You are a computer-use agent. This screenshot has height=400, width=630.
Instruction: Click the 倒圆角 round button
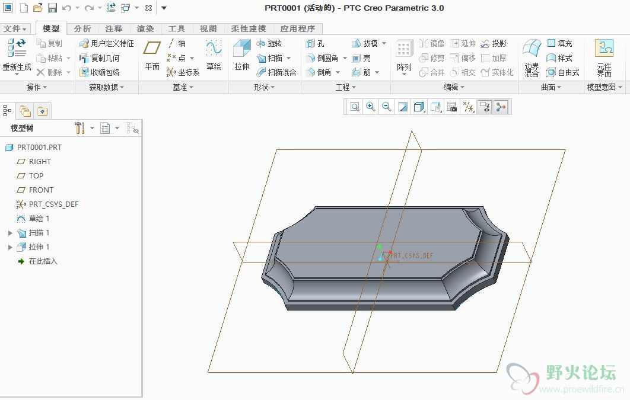pos(322,58)
